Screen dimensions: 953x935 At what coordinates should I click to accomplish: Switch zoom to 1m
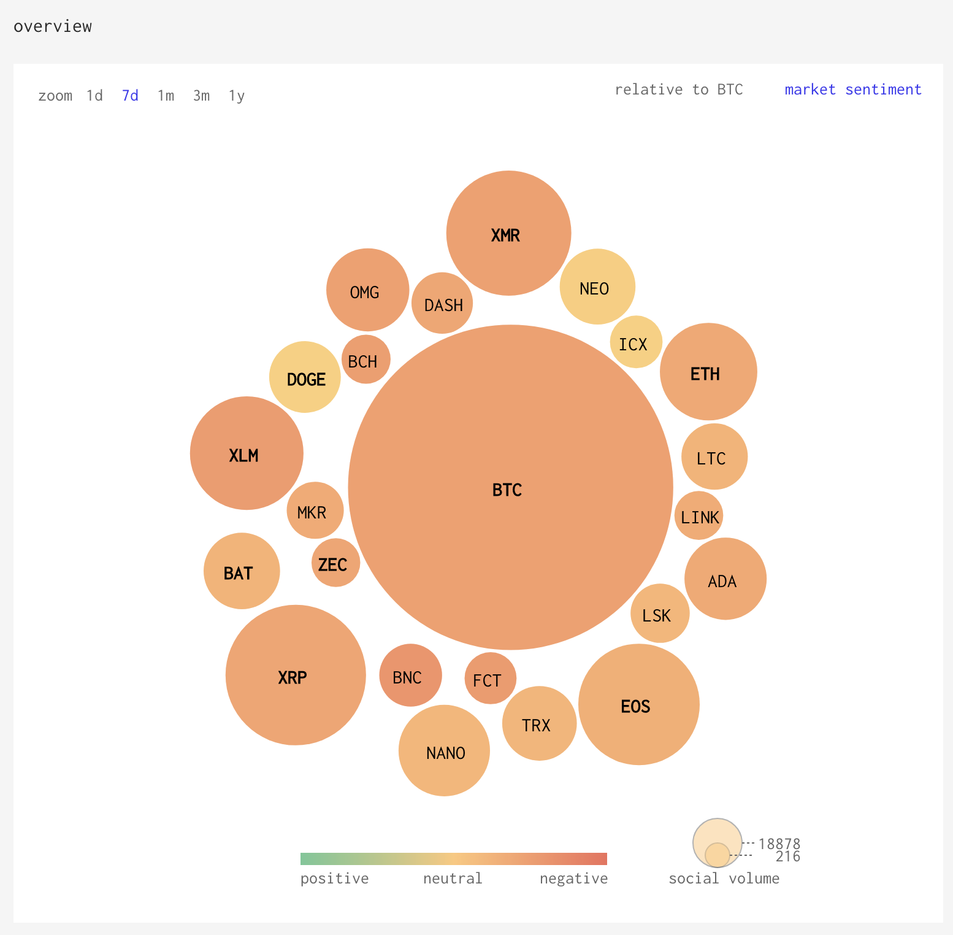pos(166,96)
